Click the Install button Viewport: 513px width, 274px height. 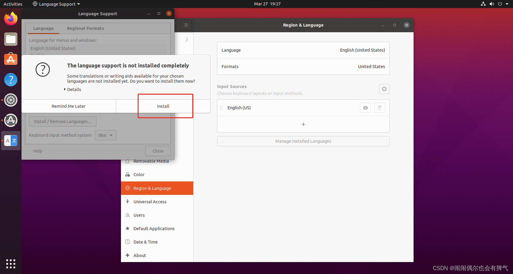[x=163, y=106]
